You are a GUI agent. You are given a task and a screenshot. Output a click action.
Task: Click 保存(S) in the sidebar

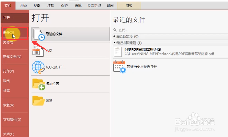pyautogui.click(x=15, y=32)
